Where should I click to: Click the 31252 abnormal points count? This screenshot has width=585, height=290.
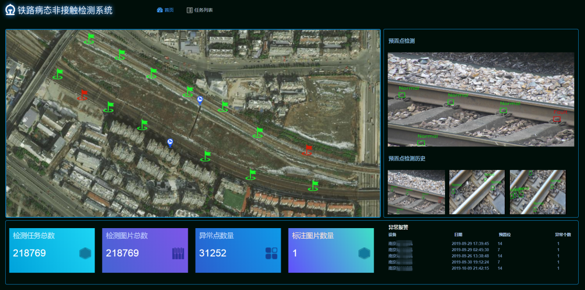tap(212, 253)
